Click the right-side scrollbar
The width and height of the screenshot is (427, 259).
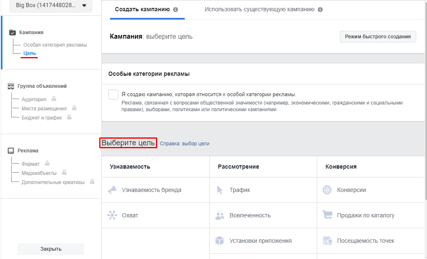pos(424,125)
